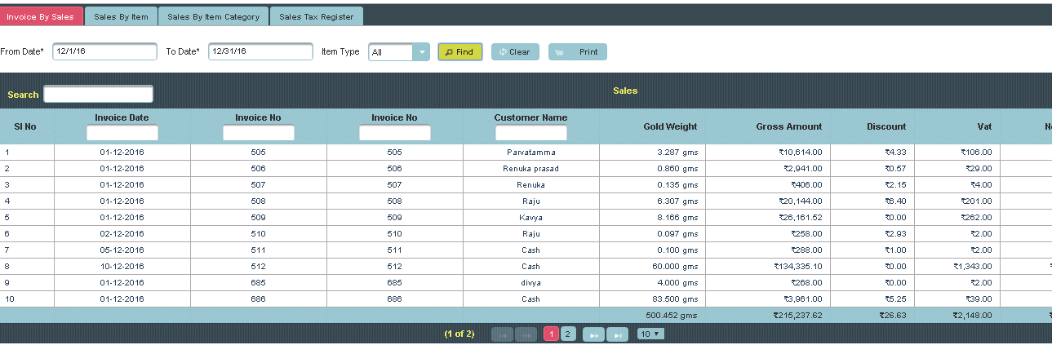Jump to the last page arrow
1052x345 pixels.
click(x=618, y=334)
